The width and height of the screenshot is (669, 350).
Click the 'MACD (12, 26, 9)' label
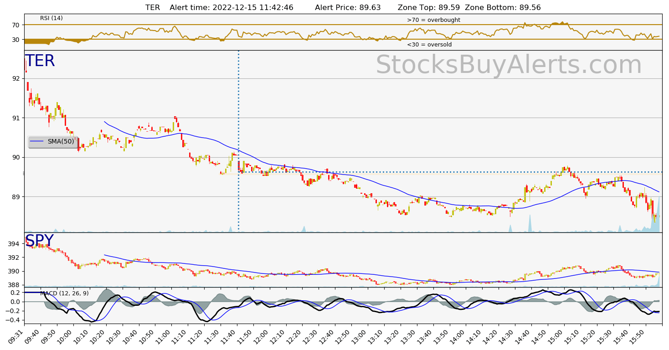pos(64,293)
